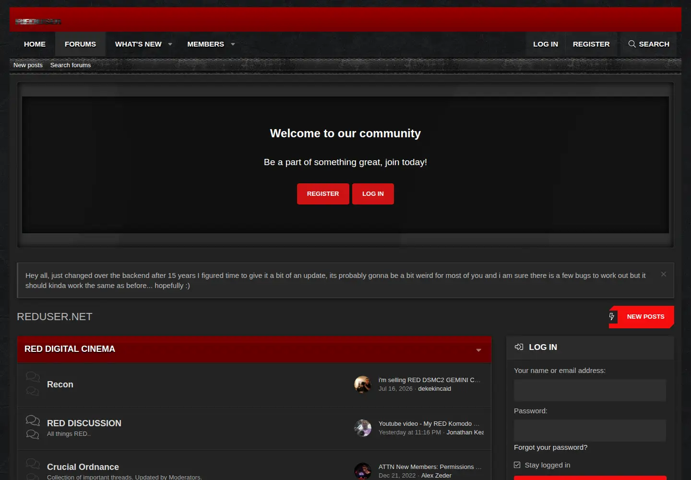The image size is (691, 480).
Task: Click the Crucial Ordnance forum bubble icon
Action: [33, 470]
